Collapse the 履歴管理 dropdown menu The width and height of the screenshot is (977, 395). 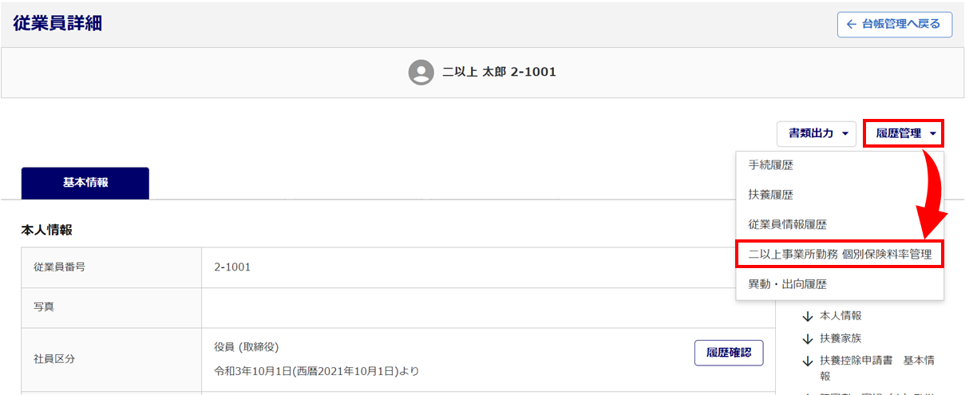click(x=904, y=133)
